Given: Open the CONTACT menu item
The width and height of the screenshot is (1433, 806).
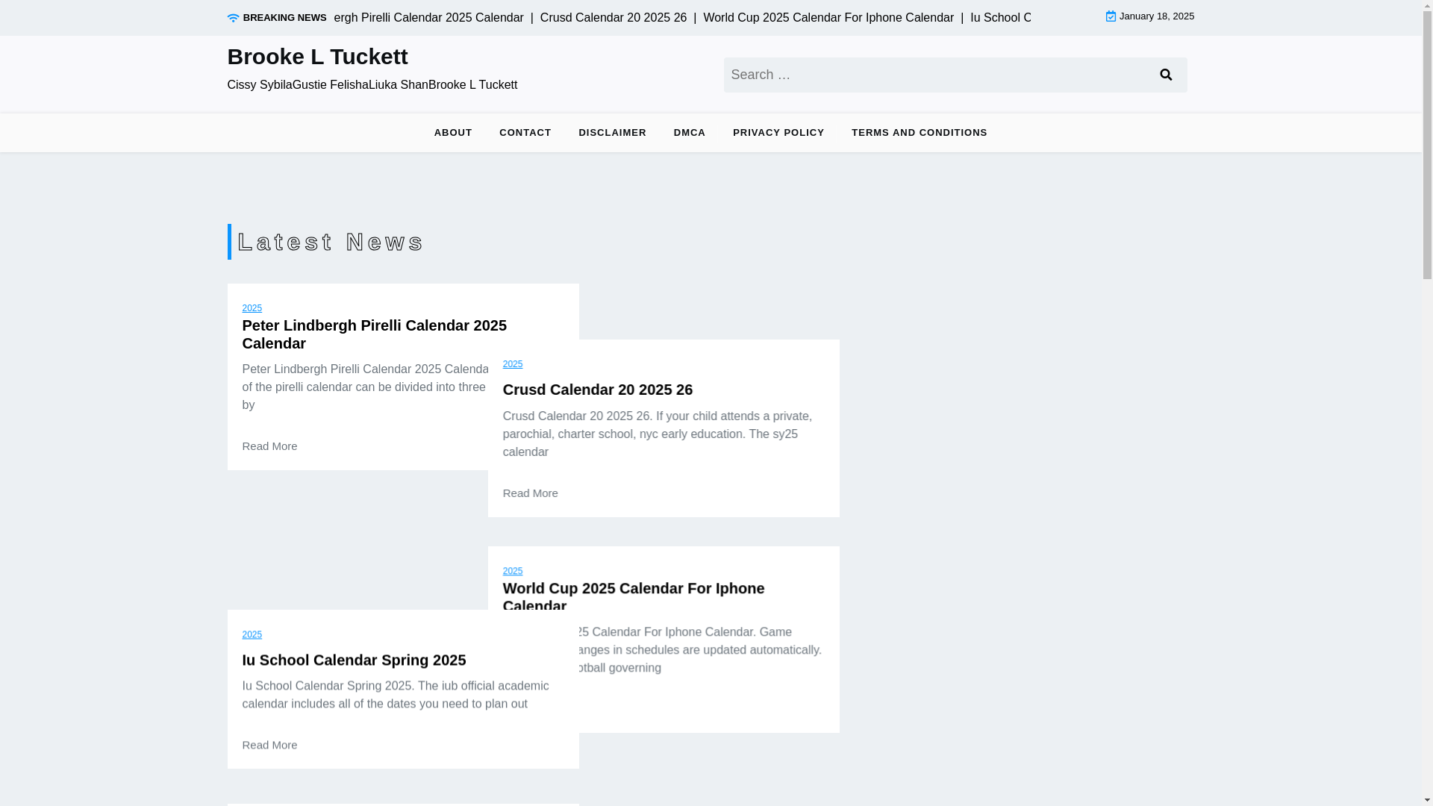Looking at the screenshot, I should tap(525, 133).
